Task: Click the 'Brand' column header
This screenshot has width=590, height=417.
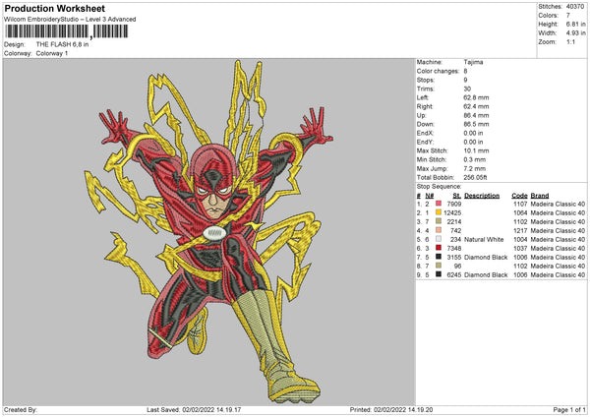Action: point(540,196)
